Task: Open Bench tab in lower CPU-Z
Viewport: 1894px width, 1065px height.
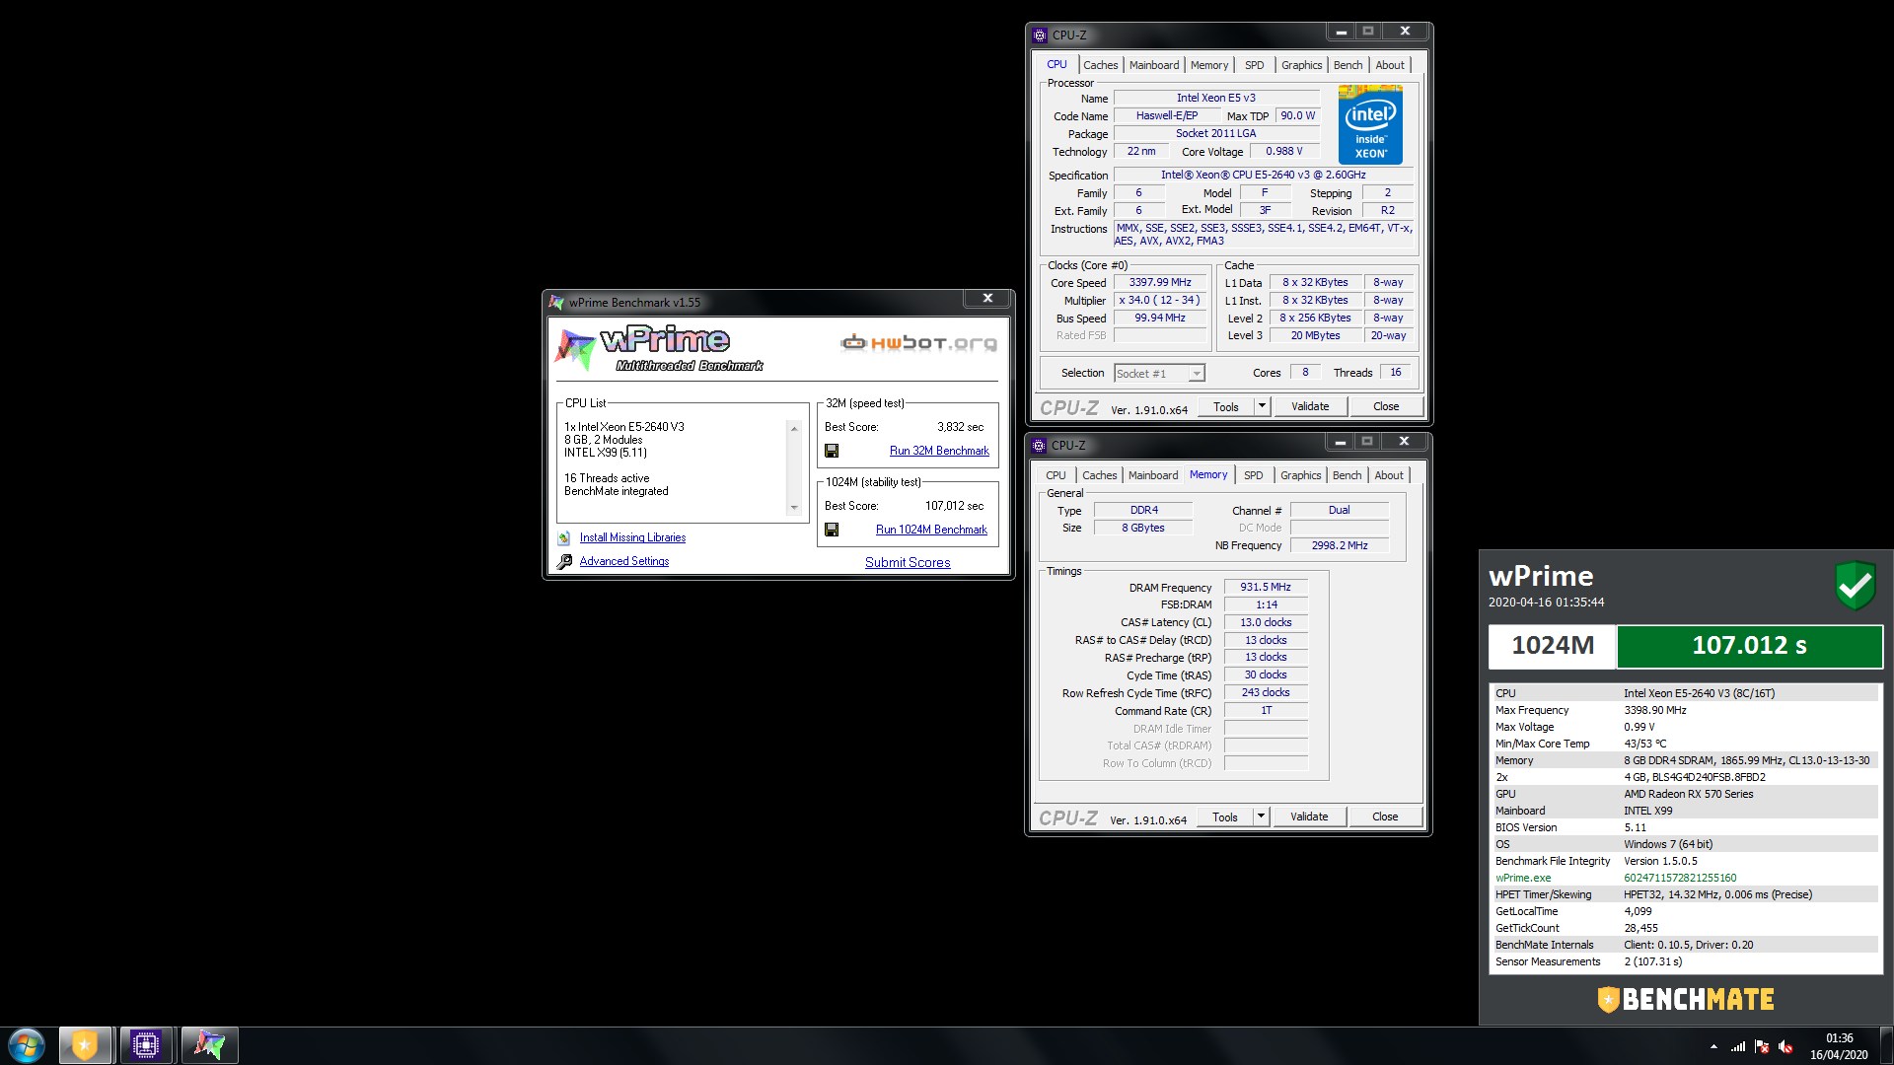Action: [1347, 475]
